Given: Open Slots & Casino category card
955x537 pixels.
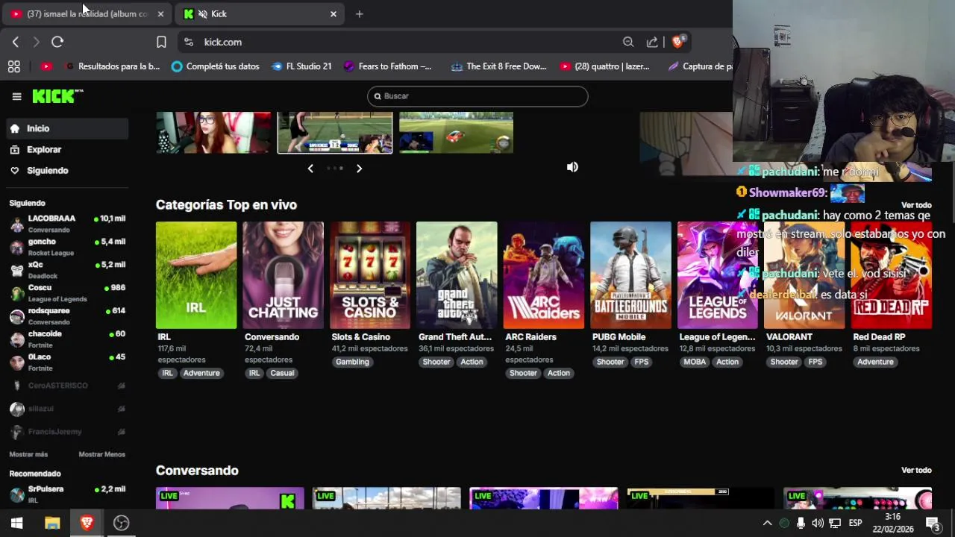Looking at the screenshot, I should click(370, 275).
